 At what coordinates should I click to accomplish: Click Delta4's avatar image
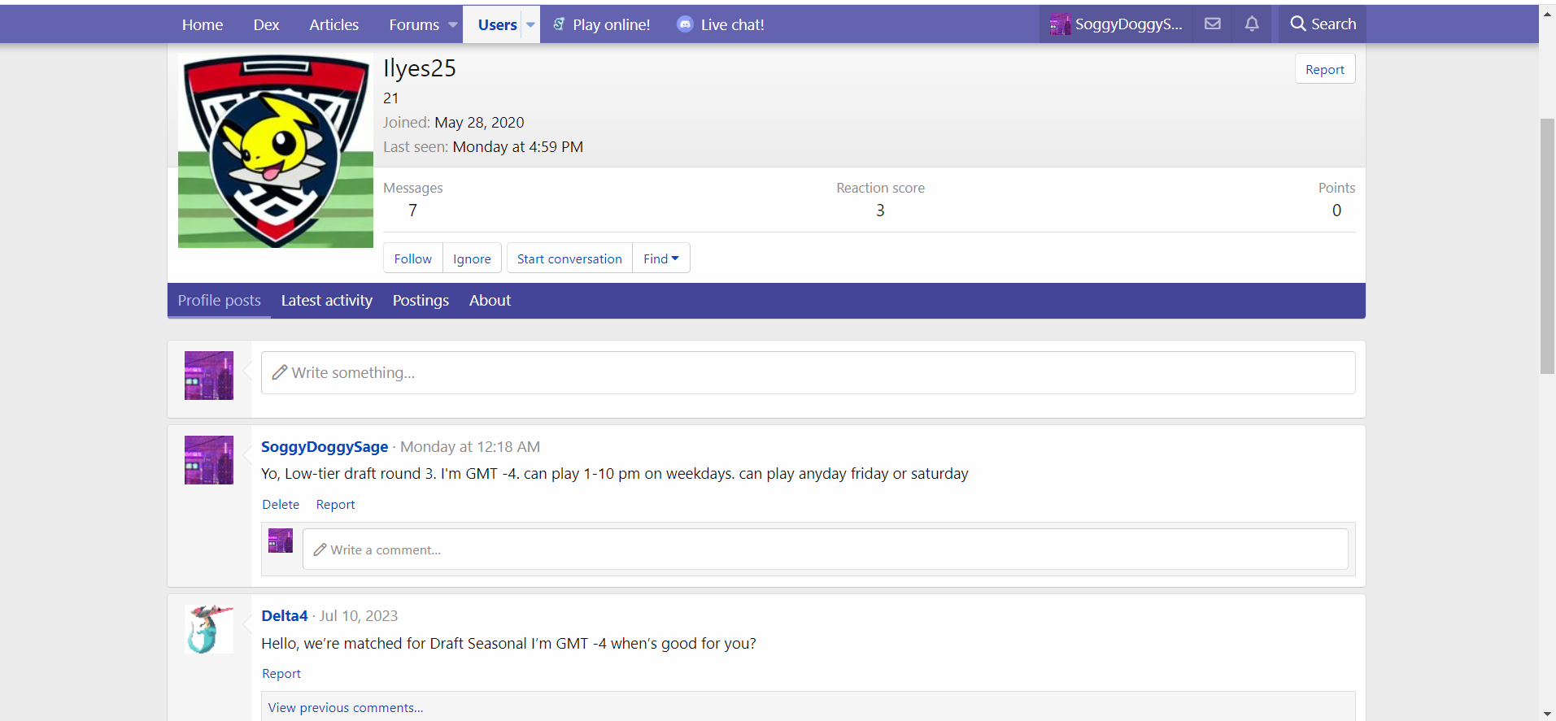209,629
